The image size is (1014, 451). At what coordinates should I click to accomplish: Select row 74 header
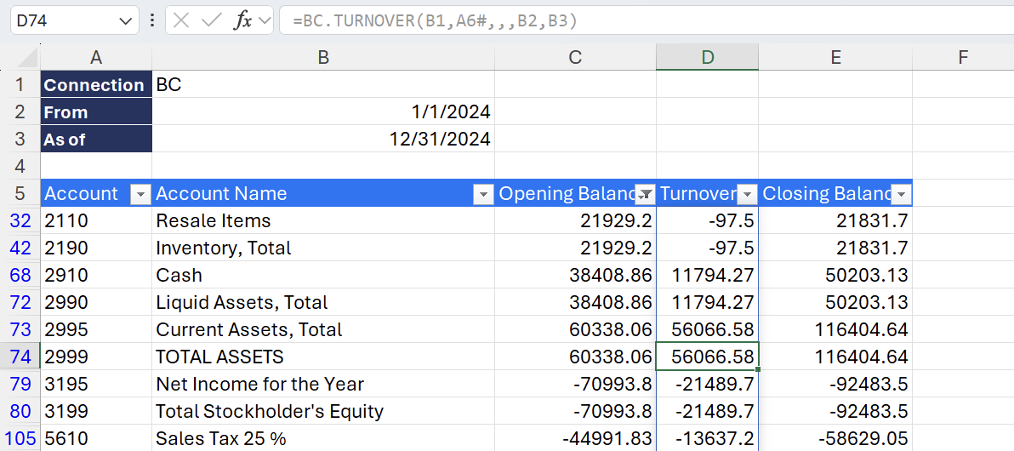20,357
